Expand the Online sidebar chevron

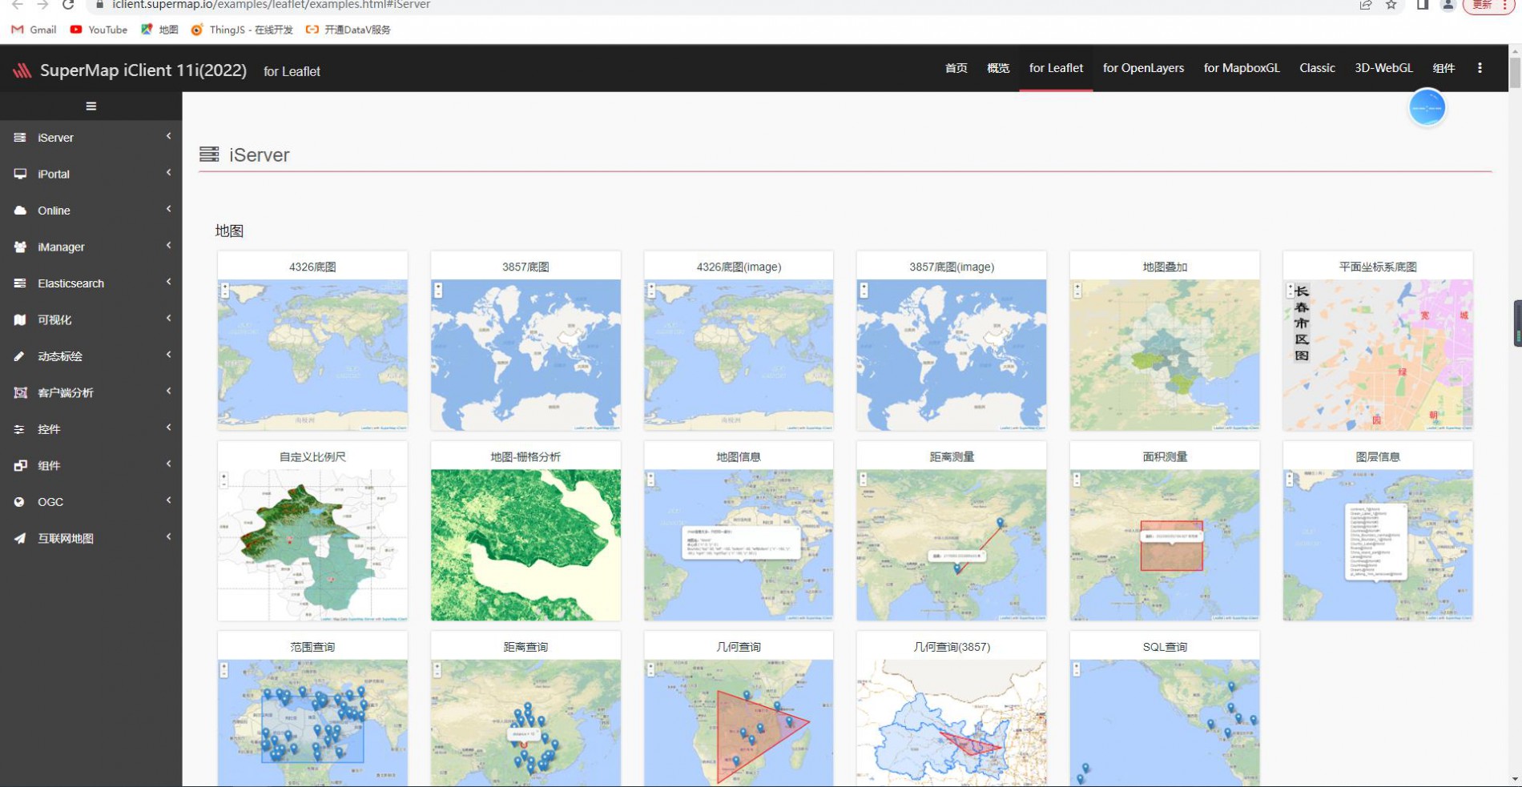(x=168, y=210)
